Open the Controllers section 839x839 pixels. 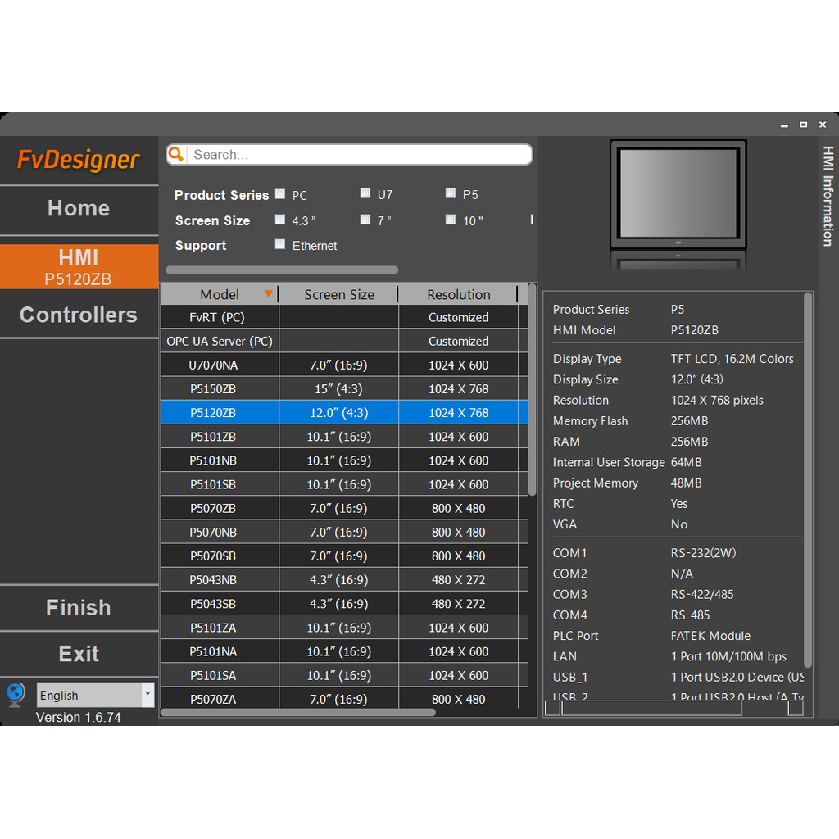[79, 315]
